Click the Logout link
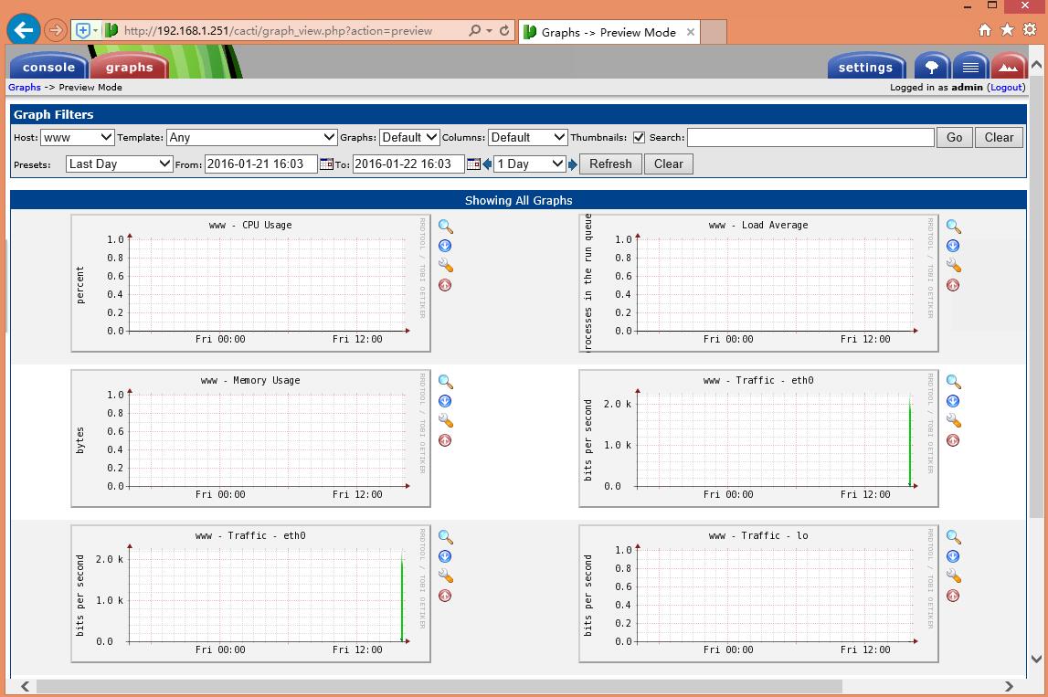The image size is (1048, 697). tap(1007, 87)
